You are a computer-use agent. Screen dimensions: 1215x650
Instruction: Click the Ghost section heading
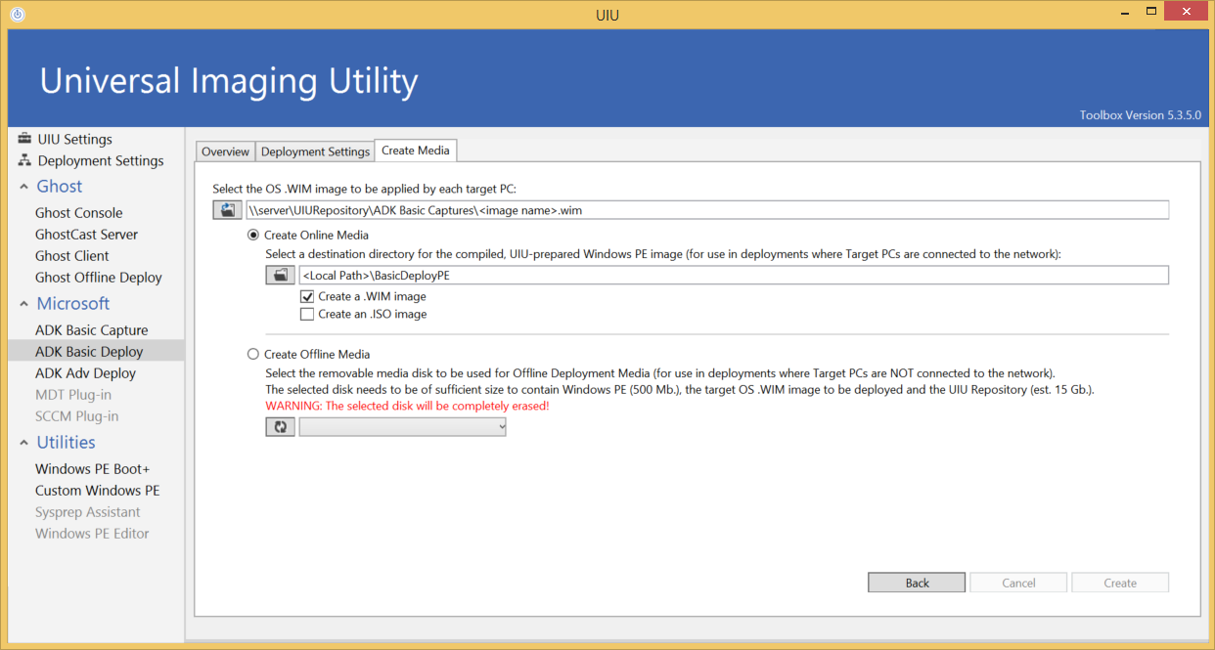pyautogui.click(x=60, y=187)
